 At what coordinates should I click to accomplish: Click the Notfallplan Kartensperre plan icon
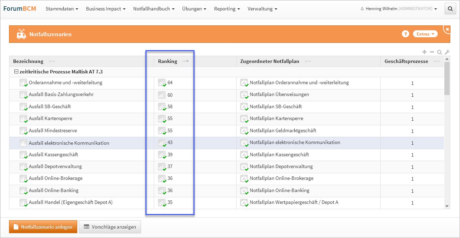point(244,119)
